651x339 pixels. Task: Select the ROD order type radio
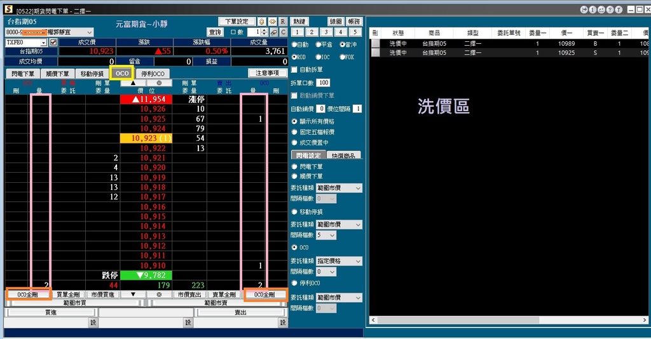tap(294, 56)
